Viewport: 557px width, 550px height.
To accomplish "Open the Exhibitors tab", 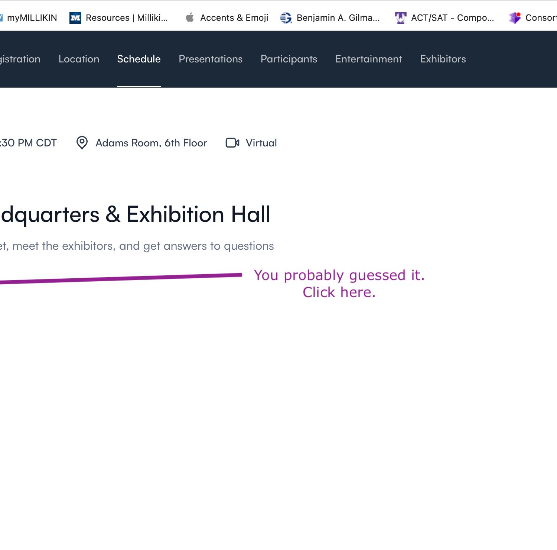I will (443, 59).
